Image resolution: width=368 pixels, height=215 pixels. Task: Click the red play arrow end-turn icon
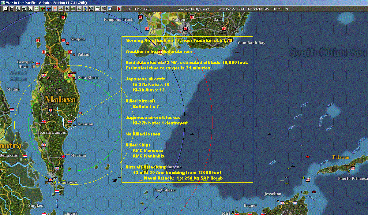tap(119, 9)
